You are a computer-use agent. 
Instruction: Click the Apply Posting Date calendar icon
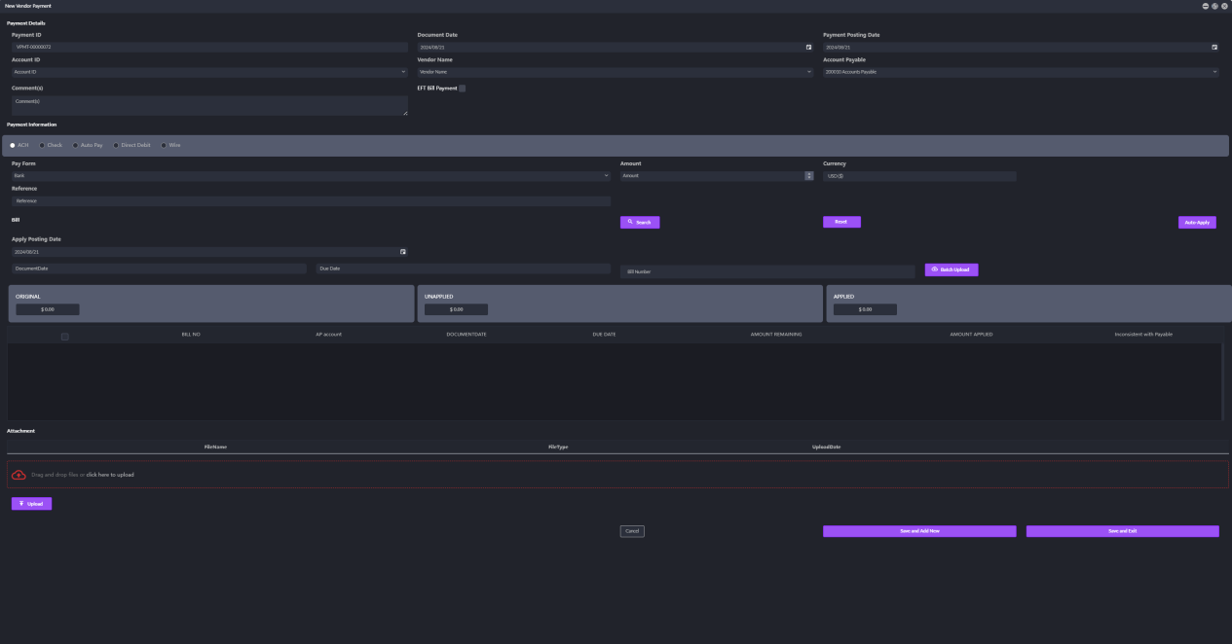[x=403, y=252]
